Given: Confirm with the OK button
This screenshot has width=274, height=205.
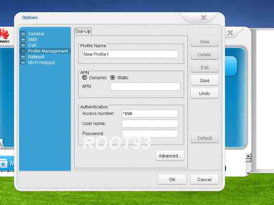Looking at the screenshot, I should coord(172,179).
